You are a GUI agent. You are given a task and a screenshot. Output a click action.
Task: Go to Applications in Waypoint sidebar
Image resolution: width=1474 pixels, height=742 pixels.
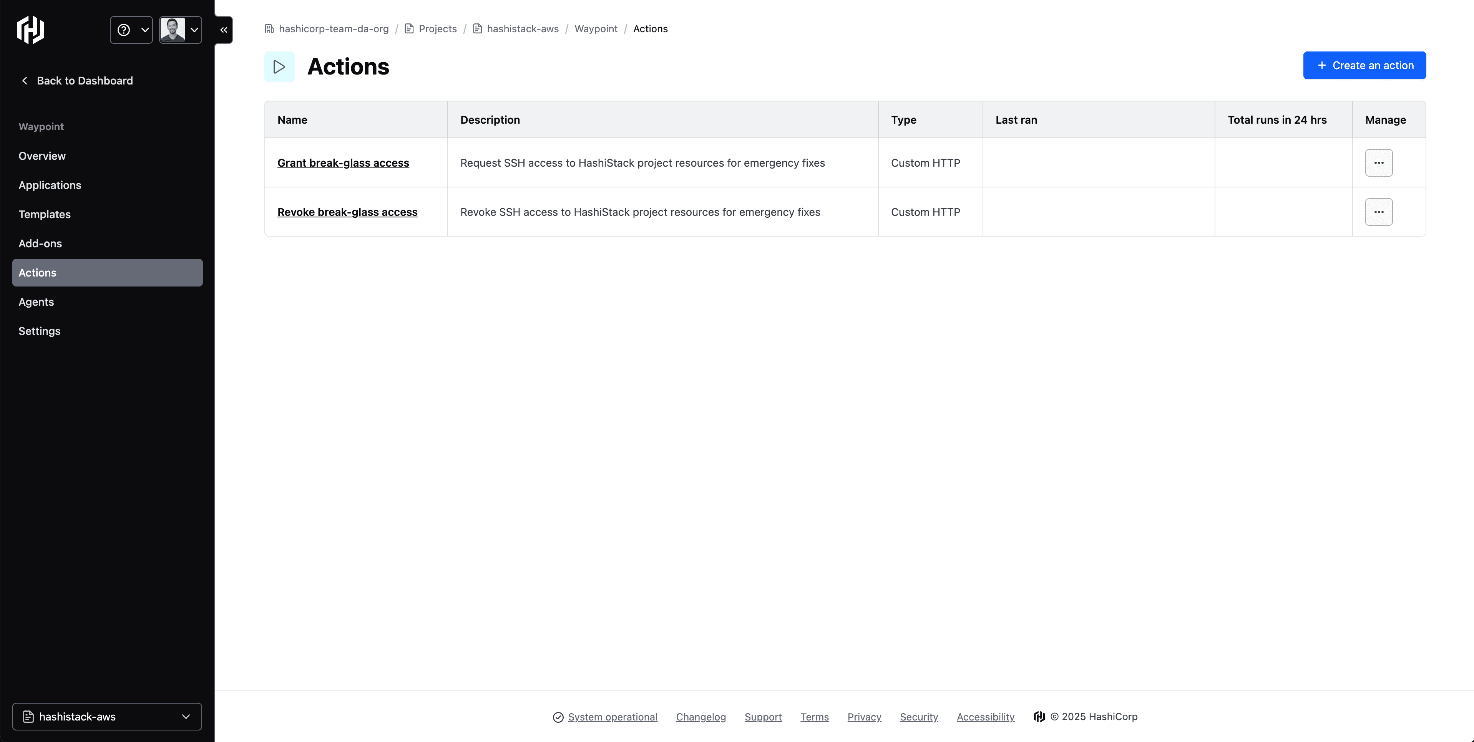(x=50, y=185)
